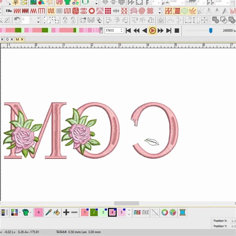The width and height of the screenshot is (236, 236).
Task: Open the Color Wheel ring icon
Action: coord(165,212)
